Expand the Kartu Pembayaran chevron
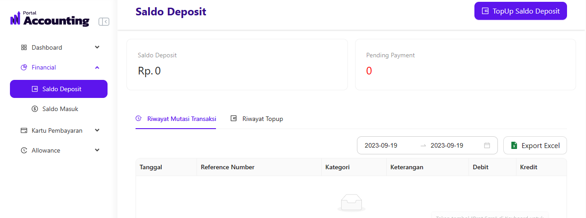 (x=97, y=130)
